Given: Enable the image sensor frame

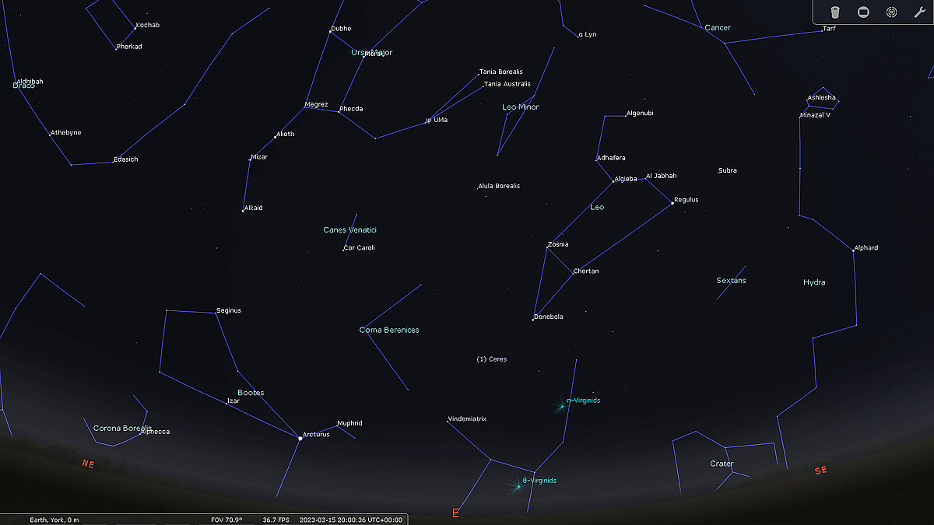Looking at the screenshot, I should click(863, 12).
